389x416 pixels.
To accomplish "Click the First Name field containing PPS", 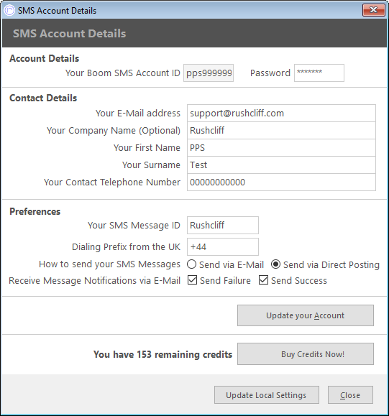I will tap(281, 148).
